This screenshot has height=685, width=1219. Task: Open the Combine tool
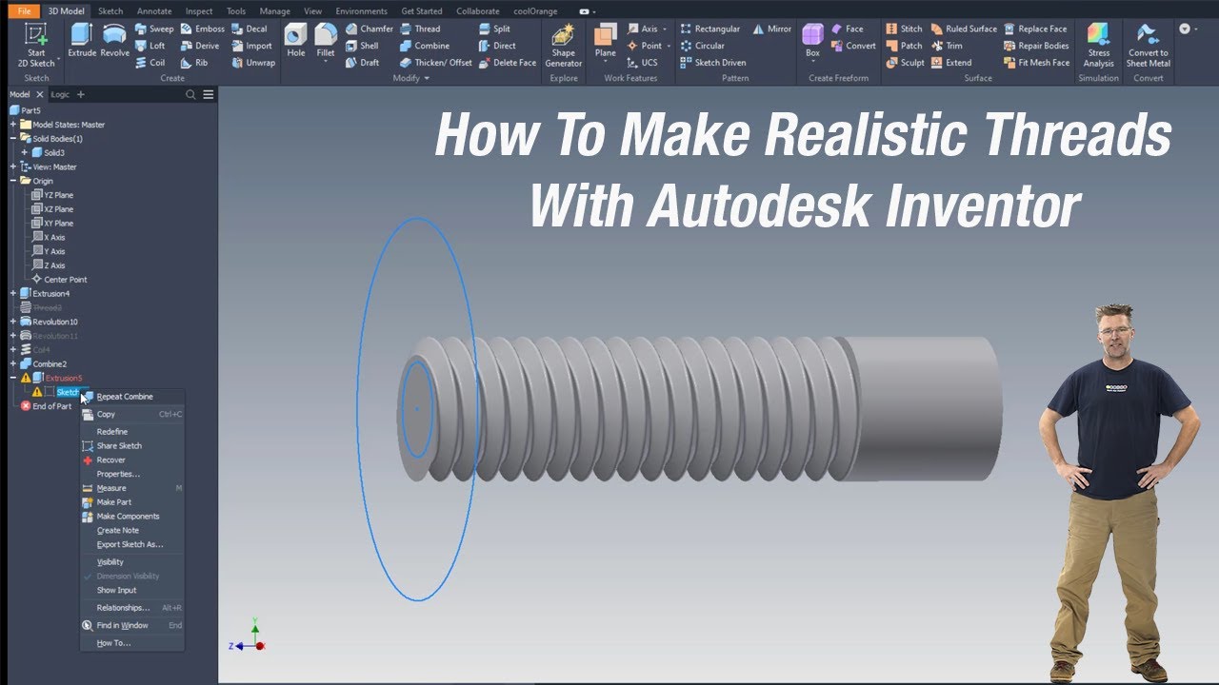point(425,46)
